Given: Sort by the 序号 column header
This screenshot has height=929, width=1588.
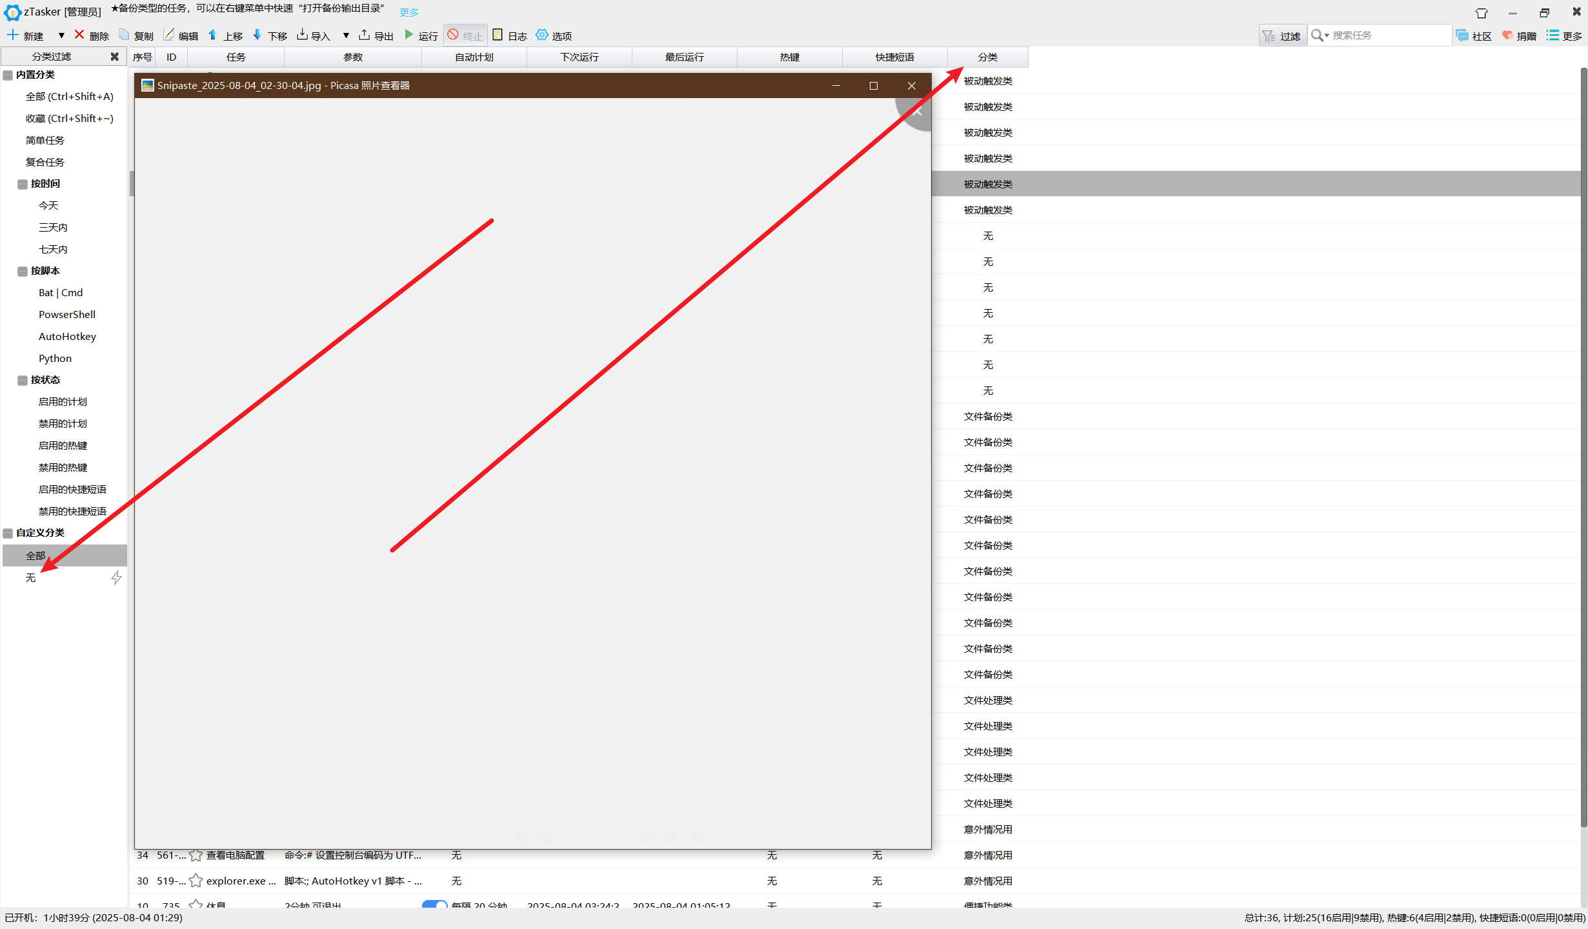Looking at the screenshot, I should [x=142, y=57].
